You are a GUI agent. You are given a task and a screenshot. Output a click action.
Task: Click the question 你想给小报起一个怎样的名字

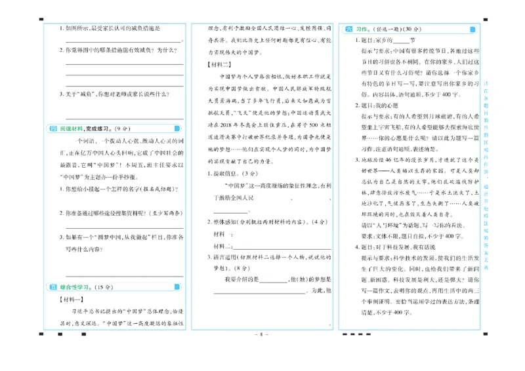[x=119, y=189]
